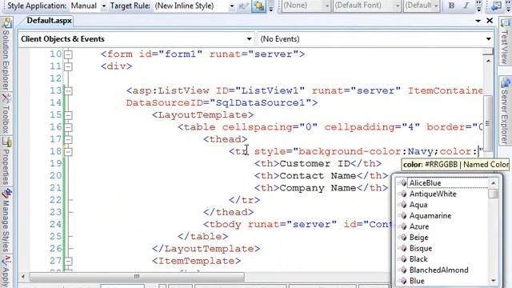Open the Solution Explorer side panel

coord(6,54)
